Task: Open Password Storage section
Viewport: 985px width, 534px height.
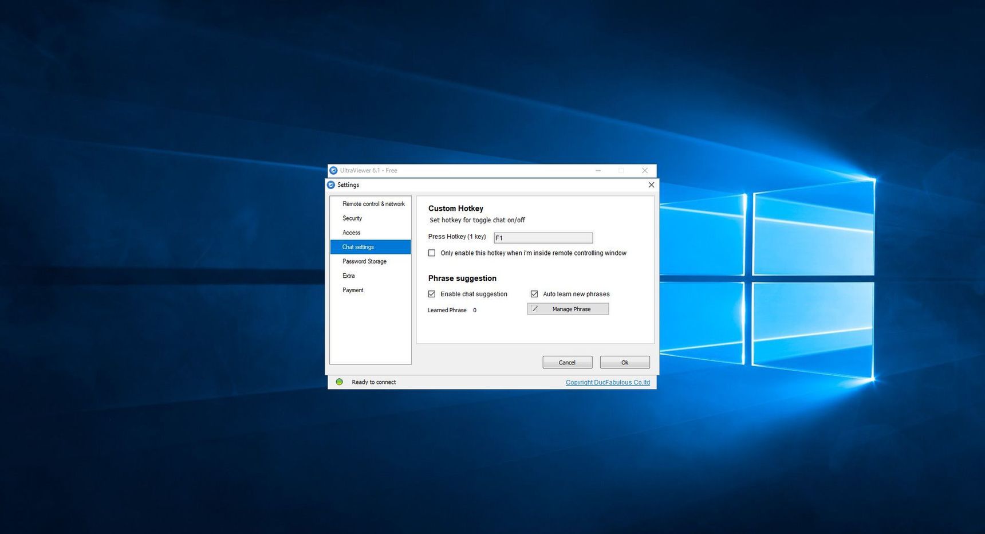Action: (371, 261)
